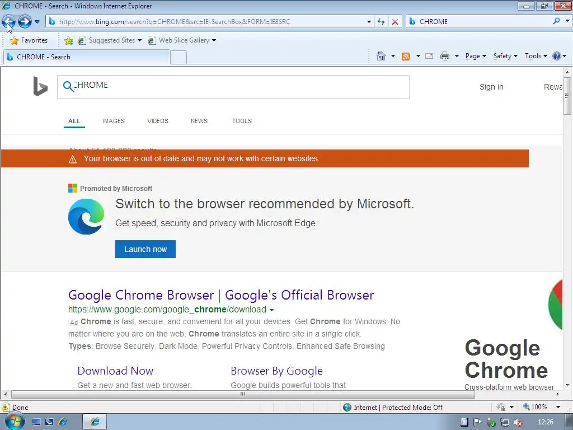Click Switch Between Windows quick launch icon
The height and width of the screenshot is (430, 573).
[x=49, y=422]
